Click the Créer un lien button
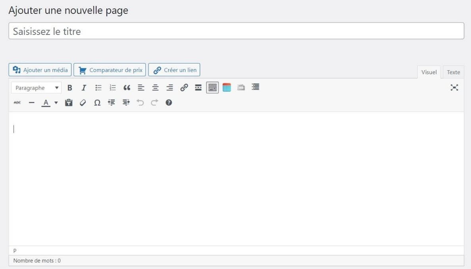The image size is (471, 269). coord(174,70)
